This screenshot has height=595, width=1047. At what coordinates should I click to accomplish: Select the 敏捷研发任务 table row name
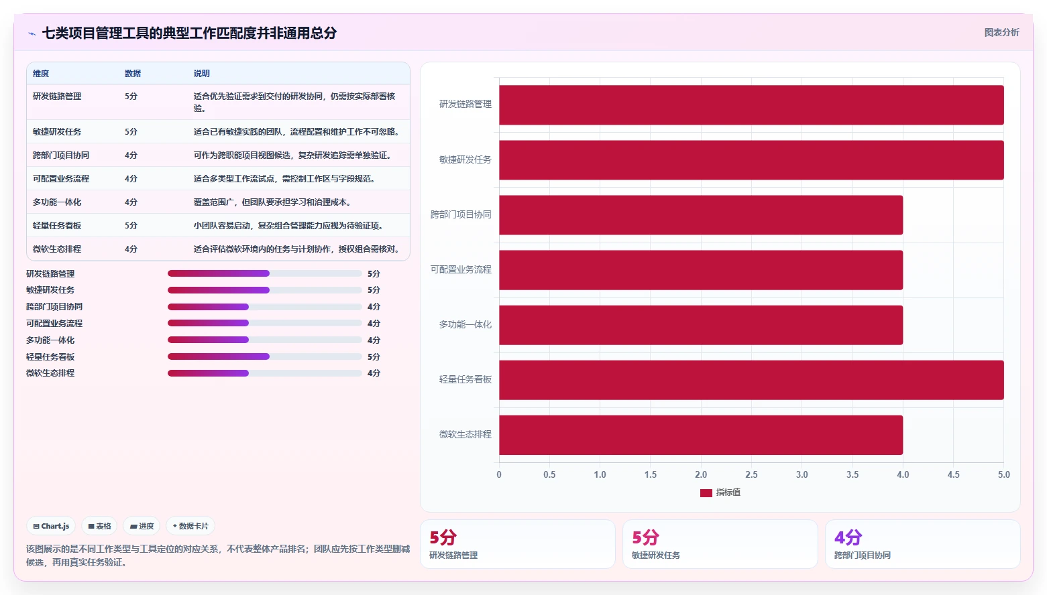[x=57, y=132]
